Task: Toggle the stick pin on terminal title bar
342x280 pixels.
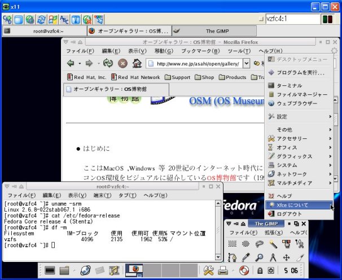Action: click(14, 186)
